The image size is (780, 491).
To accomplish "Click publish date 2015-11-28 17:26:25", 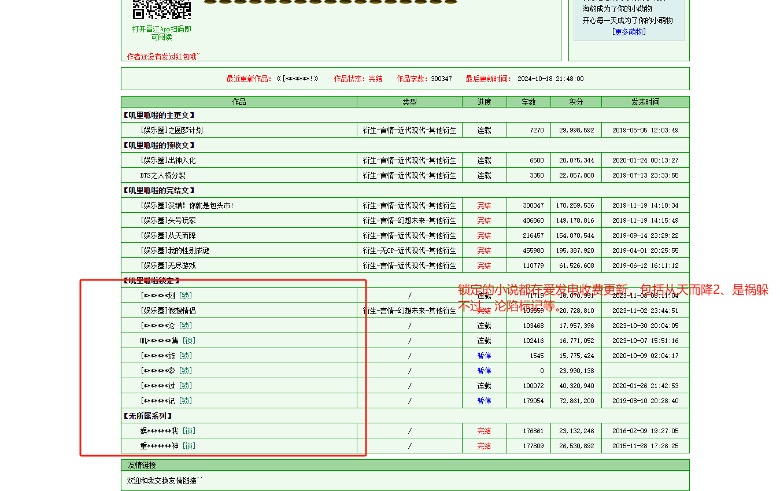I will pyautogui.click(x=645, y=446).
